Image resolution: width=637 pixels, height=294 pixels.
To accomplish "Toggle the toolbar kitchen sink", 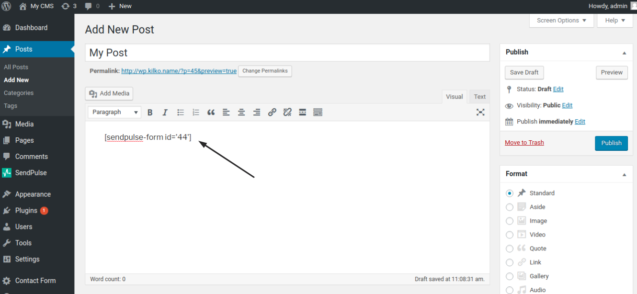I will coord(318,112).
